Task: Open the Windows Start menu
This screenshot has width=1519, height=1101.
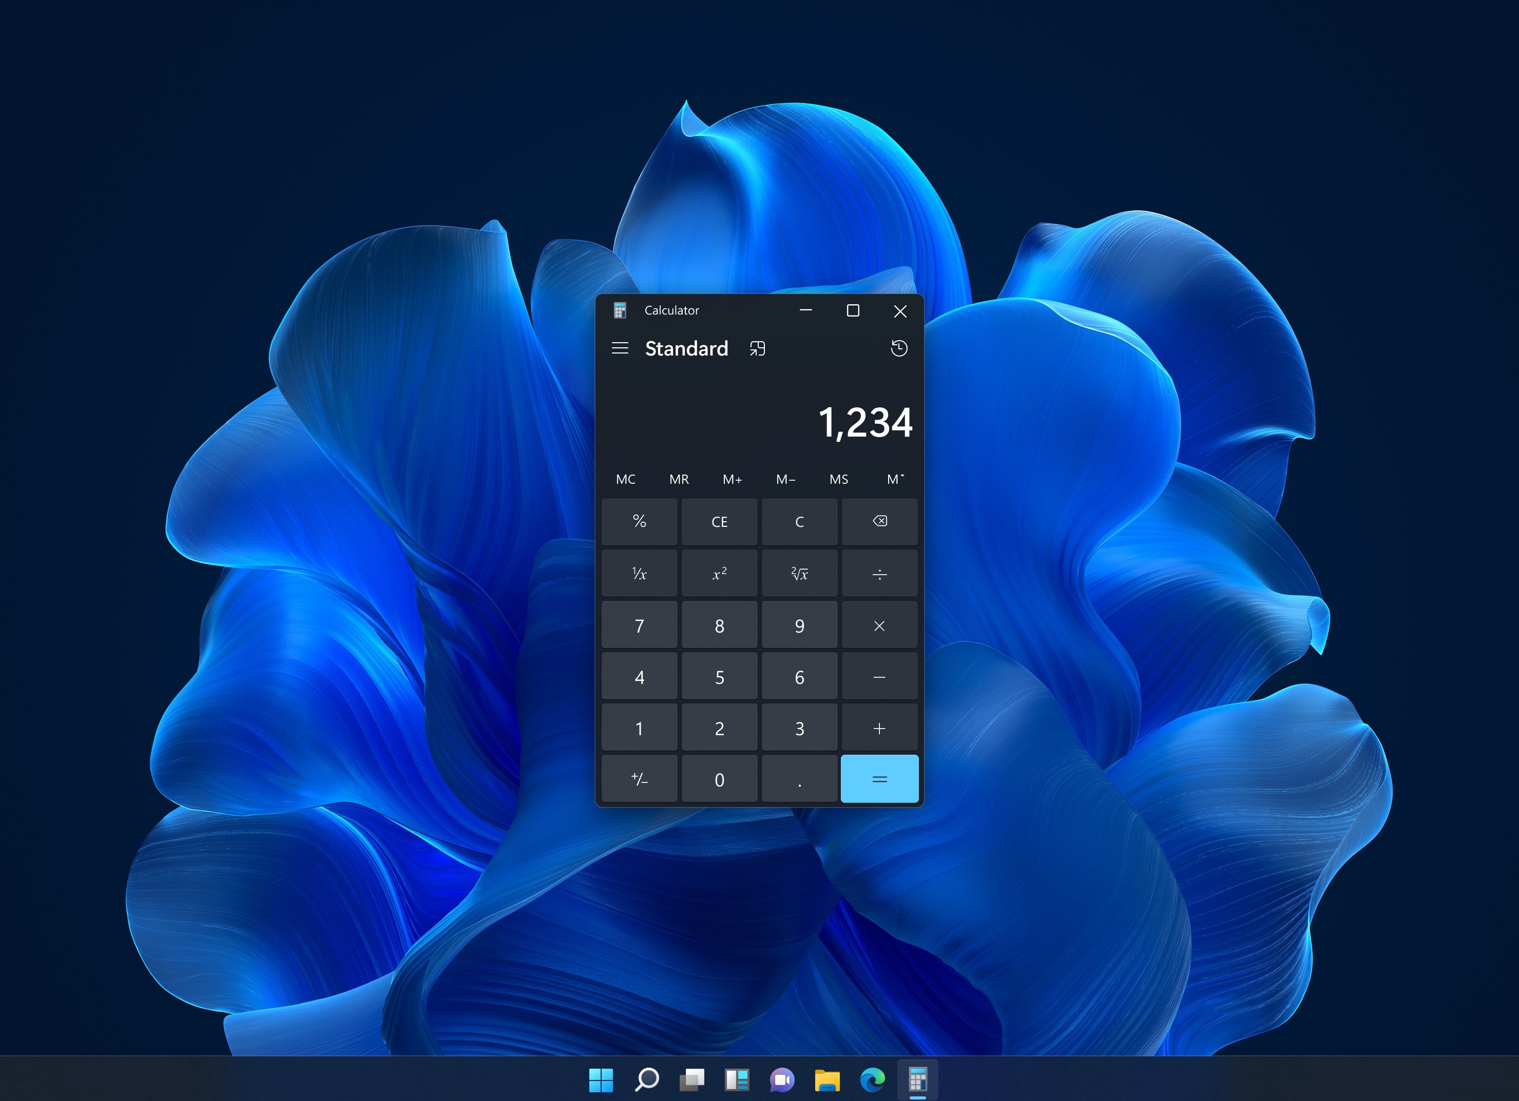Action: [x=601, y=1079]
